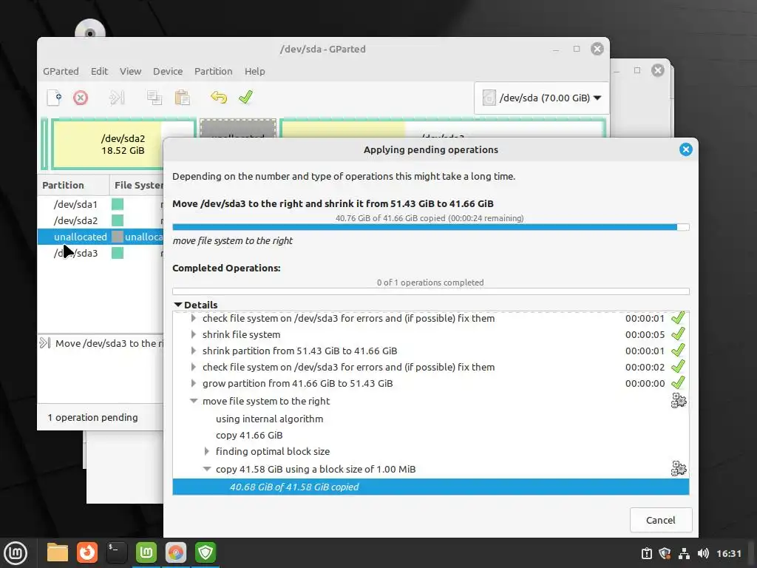Screen dimensions: 757x568
Task: Open the Linux Mint start menu
Action: click(x=16, y=552)
